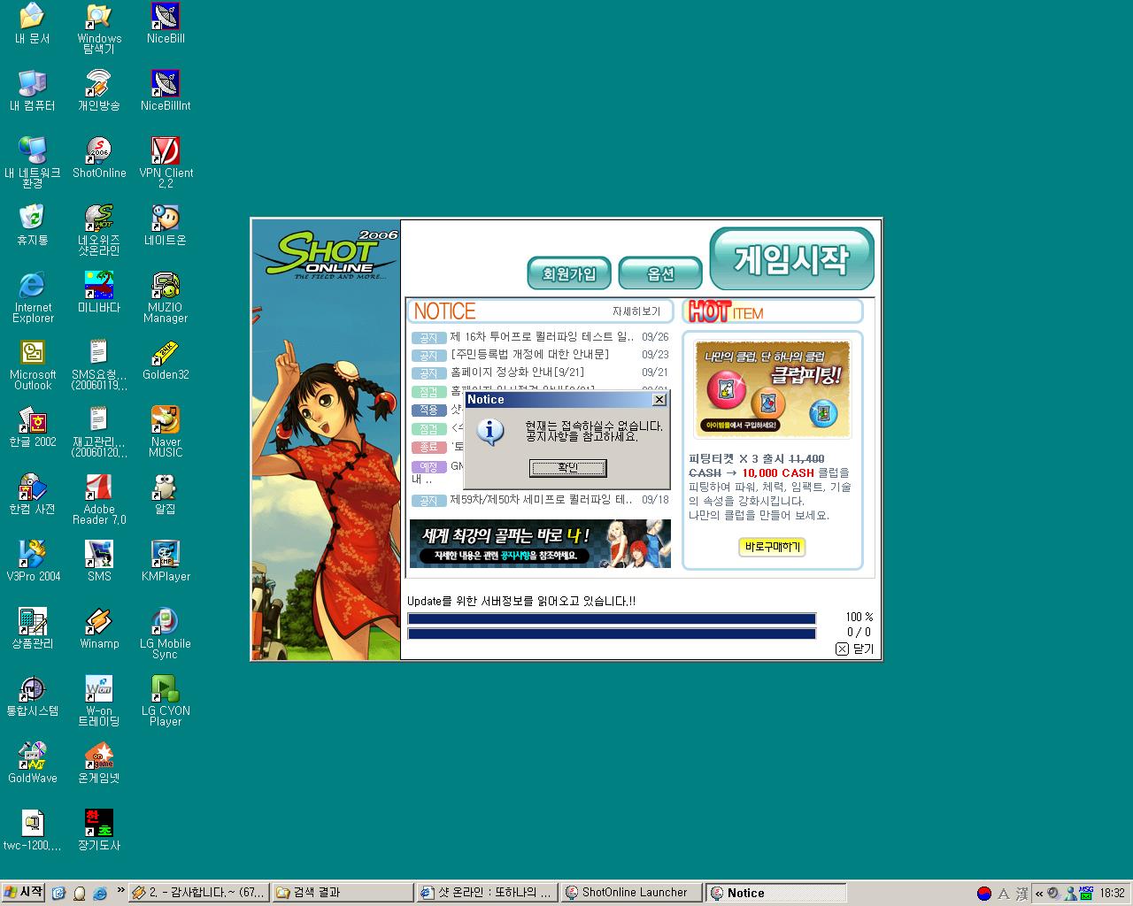
Task: Expand hidden tray icons with the « chevron
Action: pyautogui.click(x=1039, y=894)
